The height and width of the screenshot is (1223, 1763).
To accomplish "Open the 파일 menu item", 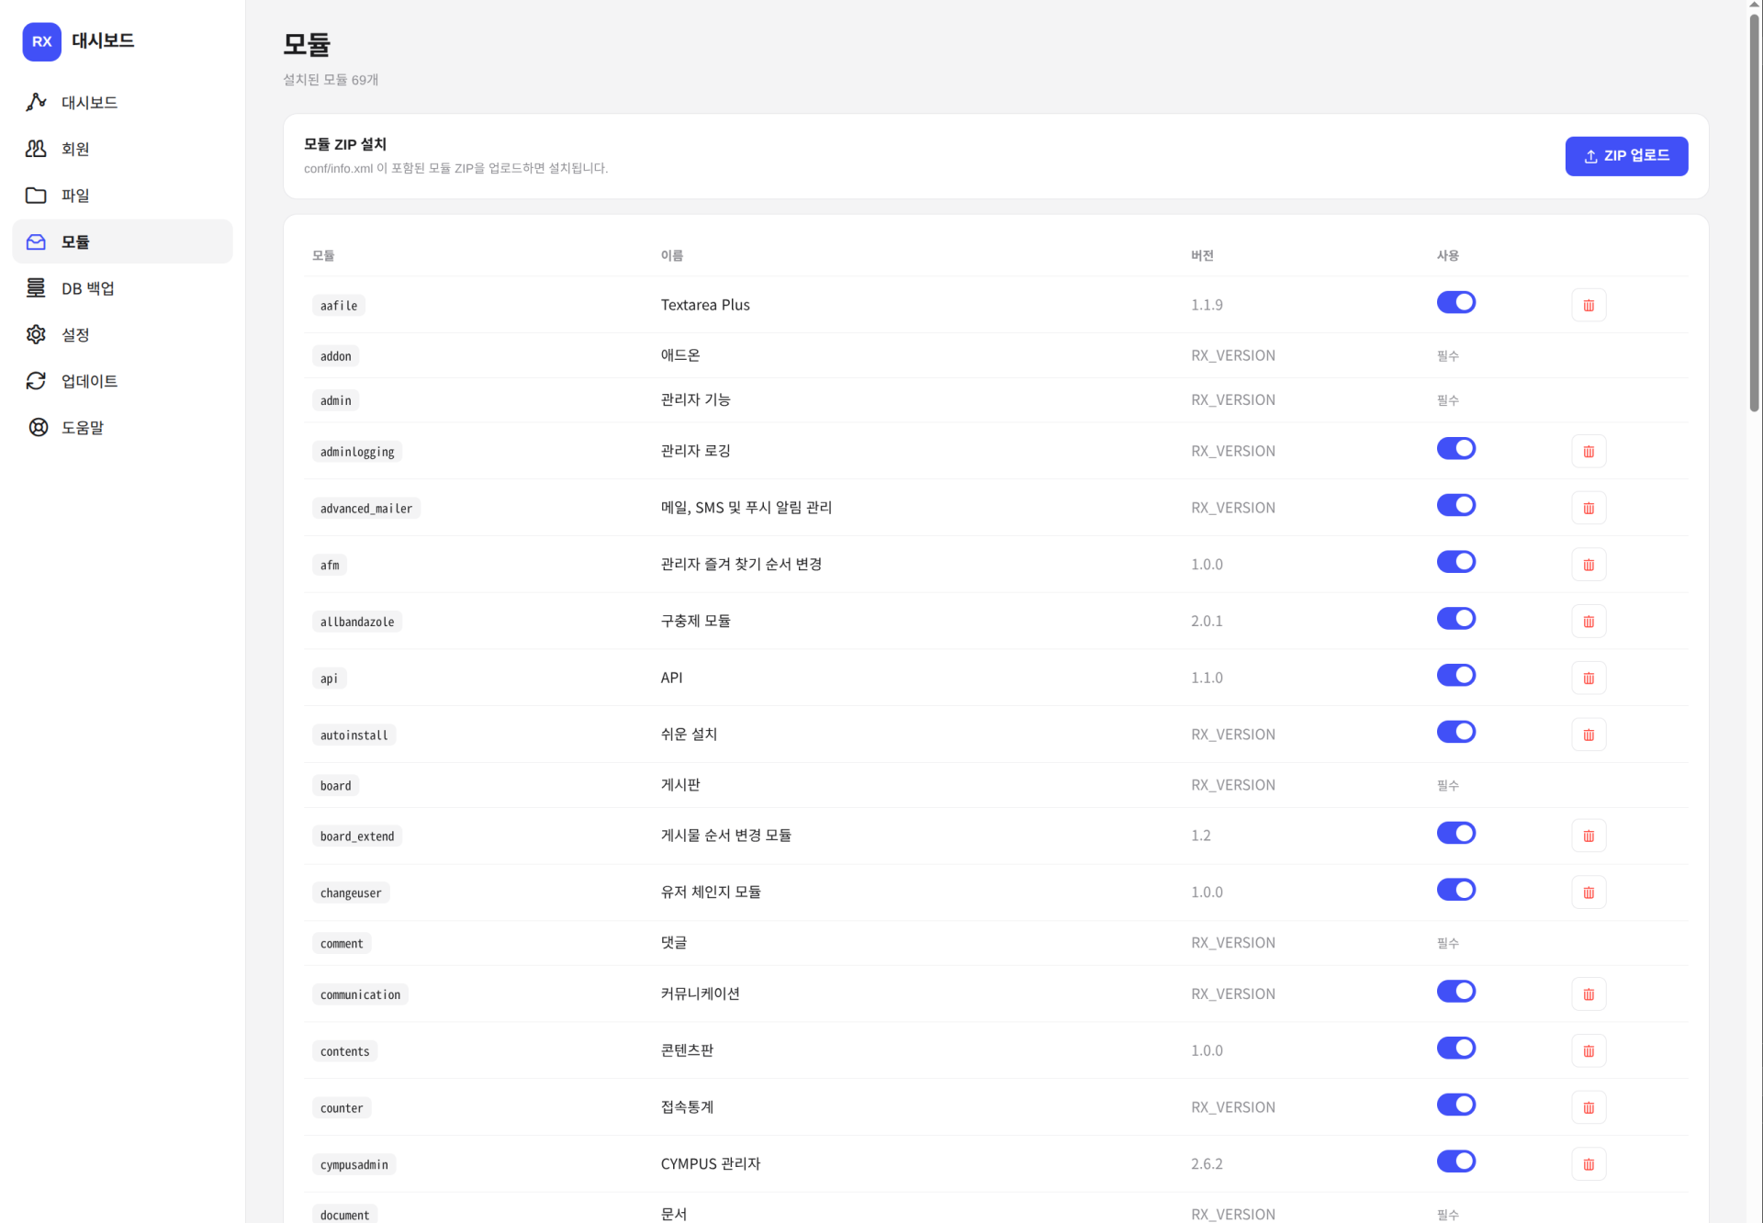I will [x=122, y=196].
